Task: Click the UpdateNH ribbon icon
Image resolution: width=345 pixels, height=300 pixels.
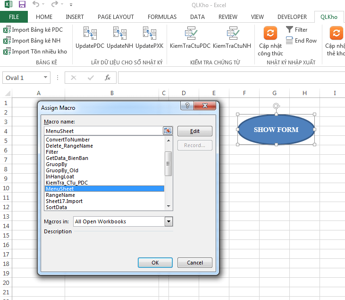Action: tap(120, 34)
